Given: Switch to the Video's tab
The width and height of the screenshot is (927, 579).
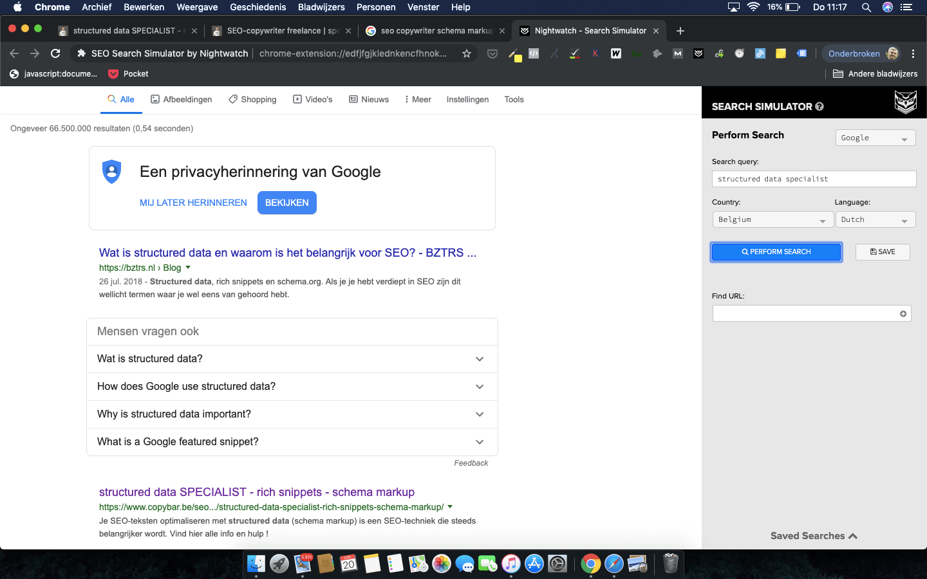Looking at the screenshot, I should [313, 100].
